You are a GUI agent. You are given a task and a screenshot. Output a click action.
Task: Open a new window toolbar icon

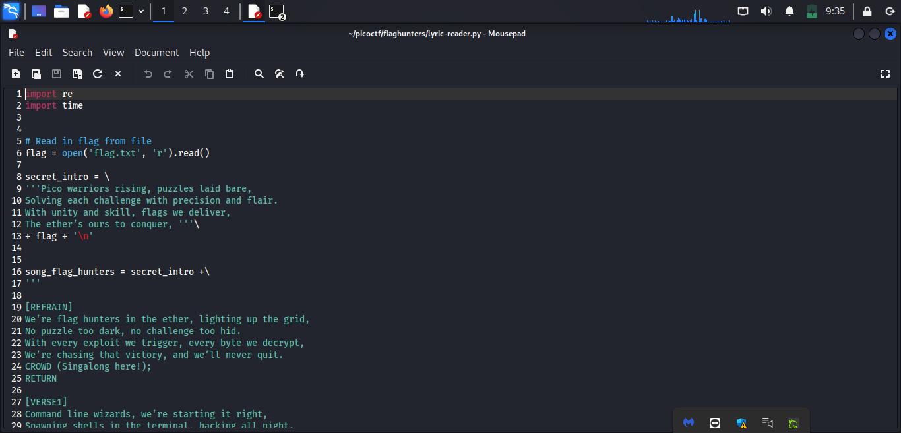(36, 74)
